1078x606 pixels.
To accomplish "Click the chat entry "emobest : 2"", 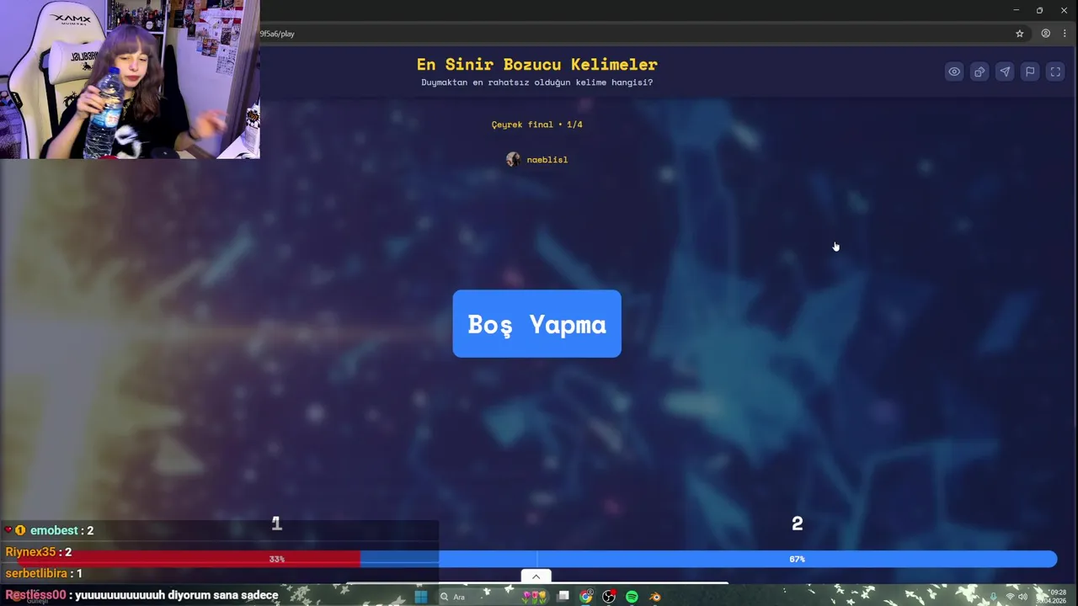I will pos(50,530).
